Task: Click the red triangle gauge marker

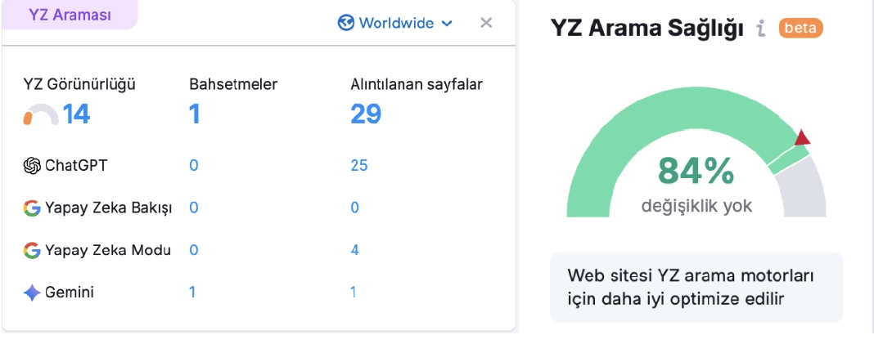Action: 802,137
